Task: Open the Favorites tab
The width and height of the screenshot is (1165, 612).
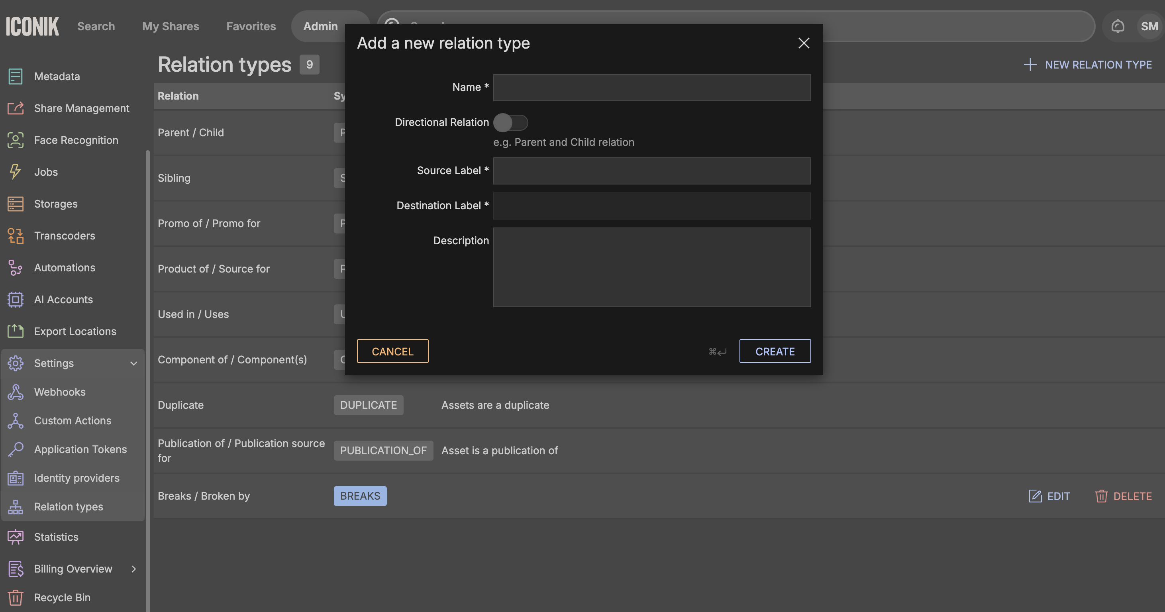Action: [251, 26]
